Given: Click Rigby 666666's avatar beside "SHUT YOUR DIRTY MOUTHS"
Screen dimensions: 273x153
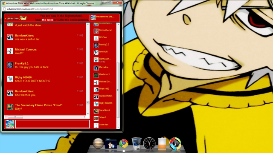Looking at the screenshot, I should tap(10, 79).
